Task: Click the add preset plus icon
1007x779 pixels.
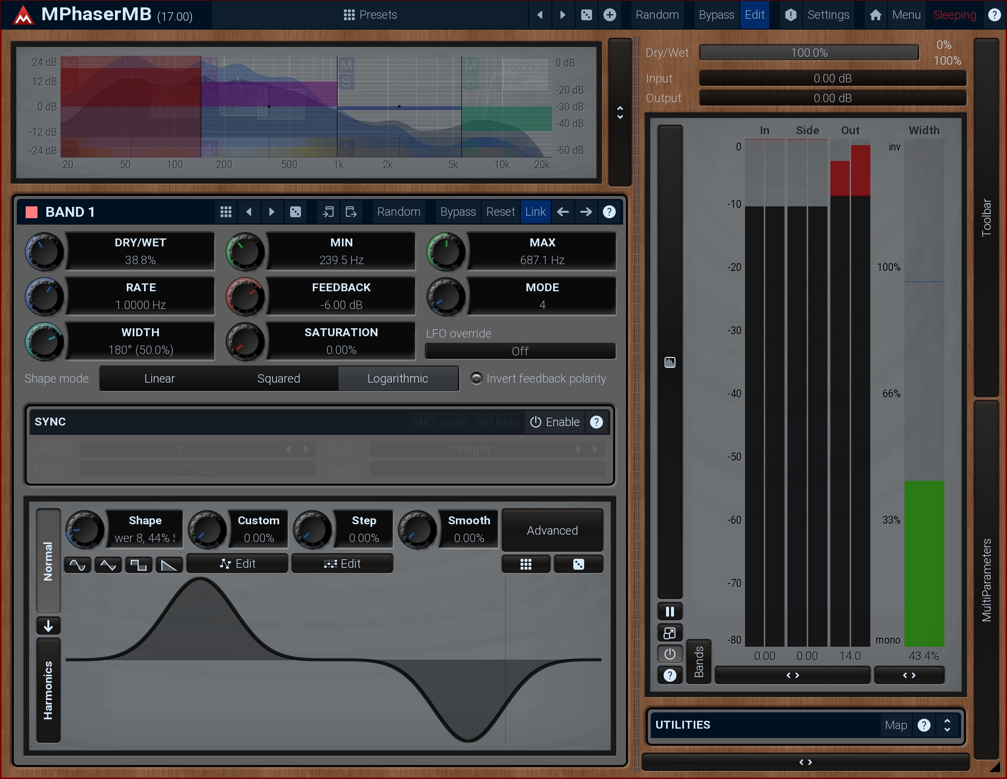Action: tap(610, 15)
